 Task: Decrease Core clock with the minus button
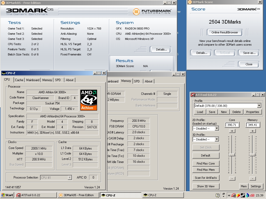(x=232, y=178)
